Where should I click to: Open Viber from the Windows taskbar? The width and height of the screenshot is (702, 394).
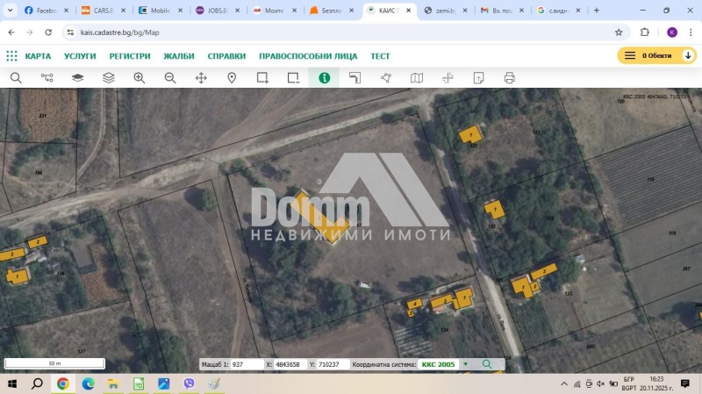click(x=189, y=383)
